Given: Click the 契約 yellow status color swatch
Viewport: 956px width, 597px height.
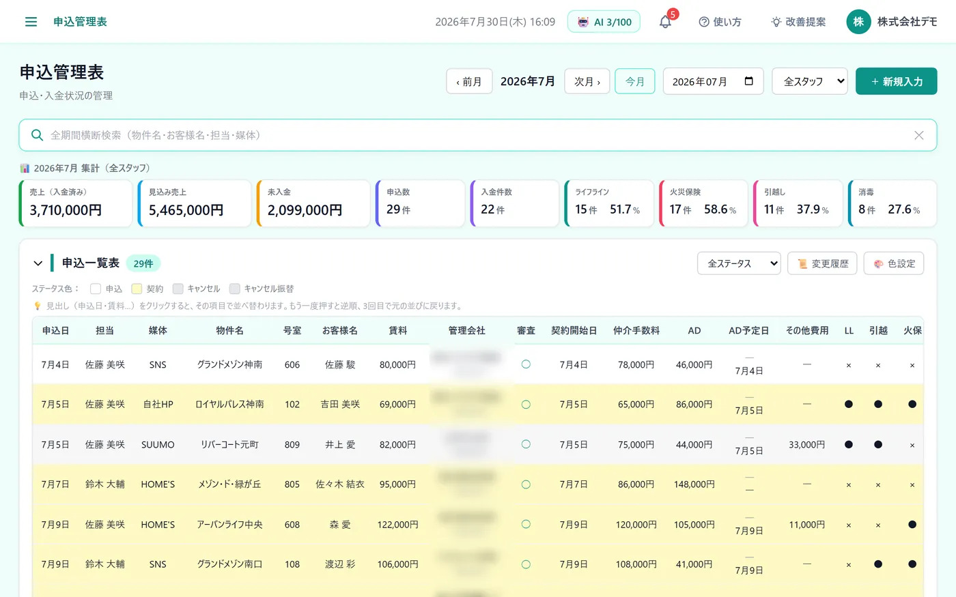Looking at the screenshot, I should [137, 289].
